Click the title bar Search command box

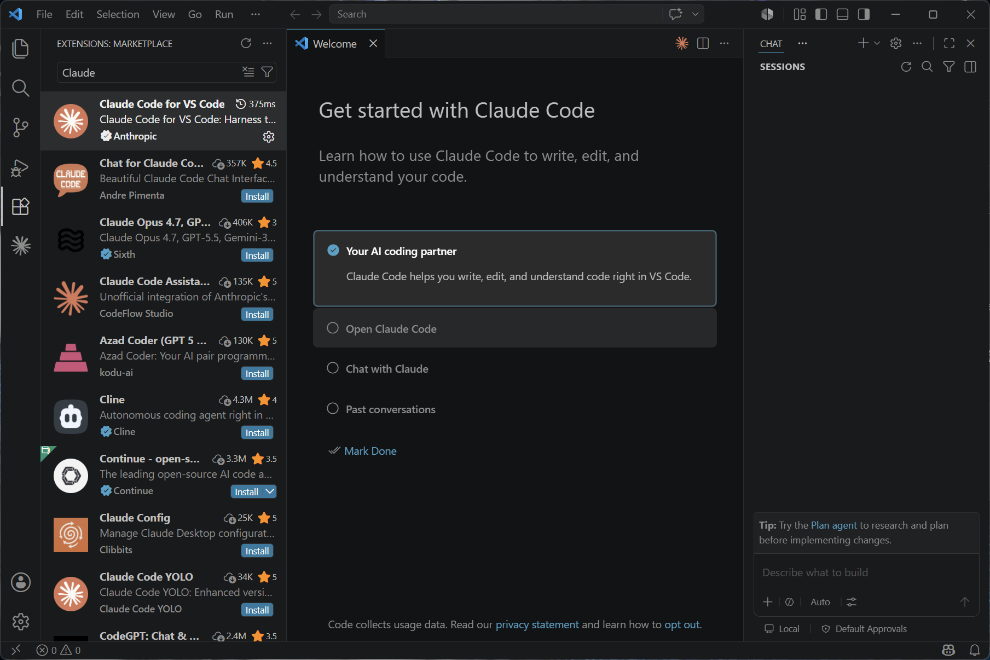coord(496,14)
